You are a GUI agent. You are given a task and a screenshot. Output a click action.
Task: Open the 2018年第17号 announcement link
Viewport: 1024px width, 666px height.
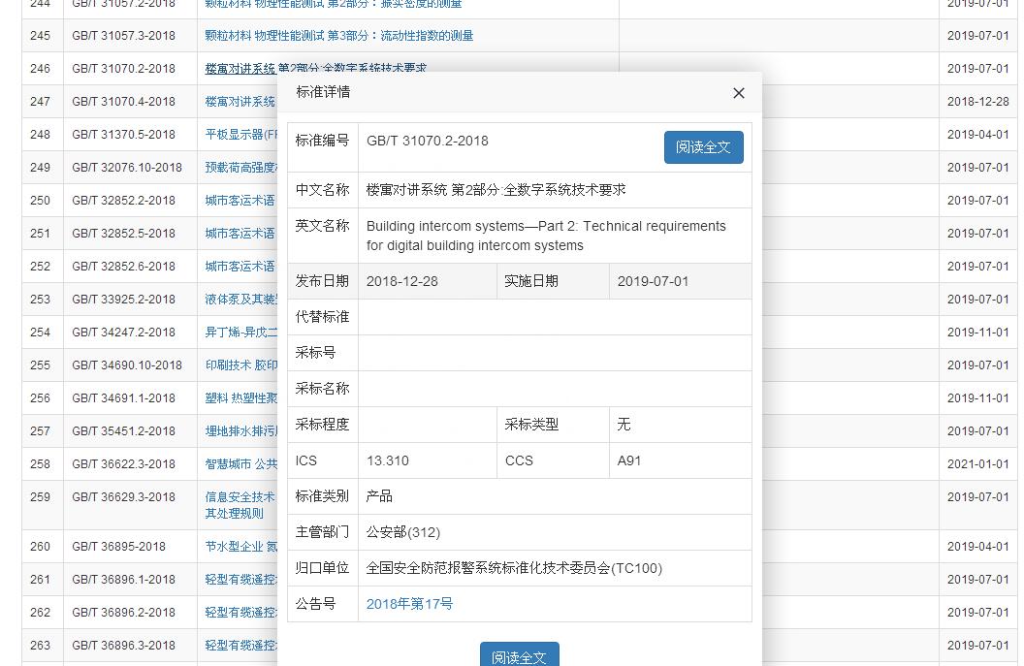point(409,604)
